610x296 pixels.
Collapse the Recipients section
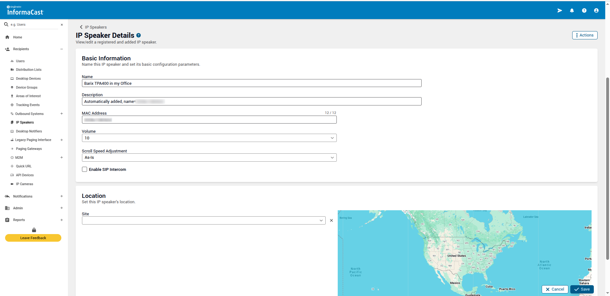pos(62,49)
